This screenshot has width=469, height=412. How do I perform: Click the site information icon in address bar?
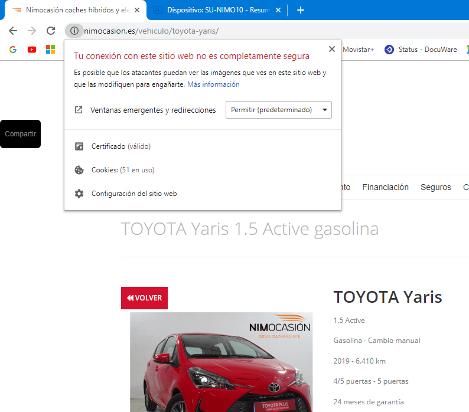point(74,31)
